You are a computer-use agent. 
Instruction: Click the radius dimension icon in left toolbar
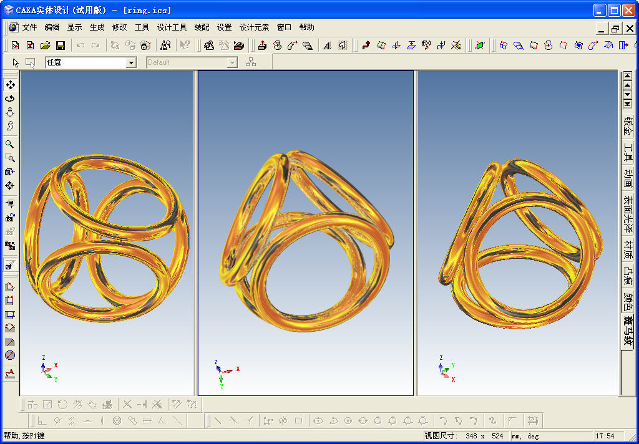(x=10, y=342)
